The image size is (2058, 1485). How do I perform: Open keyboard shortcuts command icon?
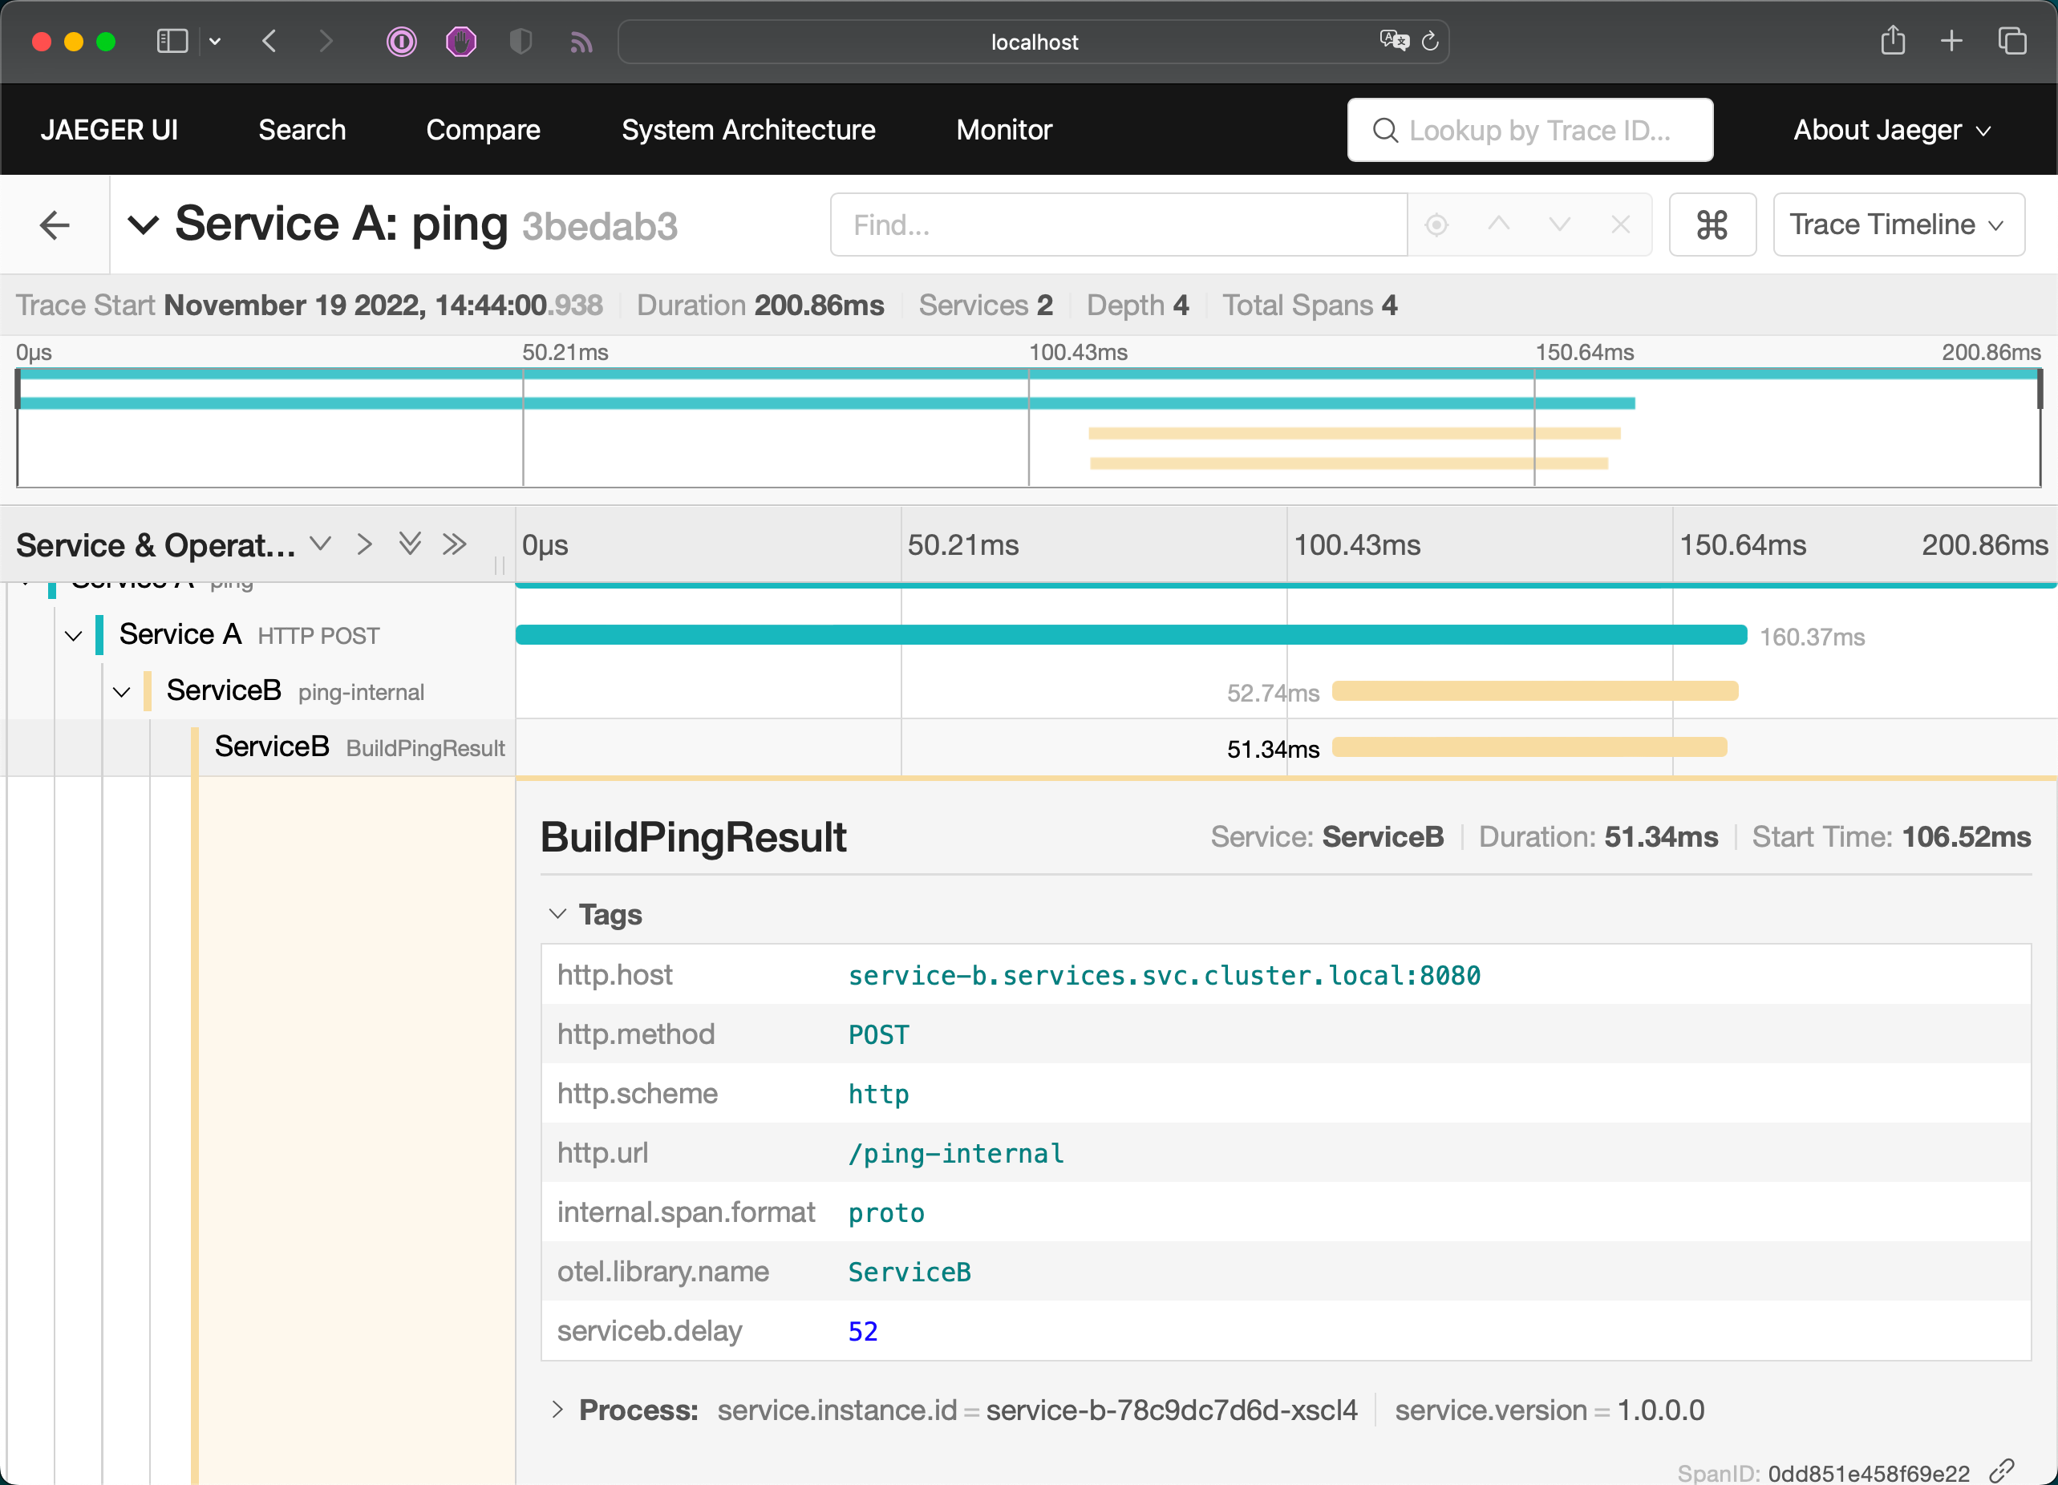click(1712, 224)
